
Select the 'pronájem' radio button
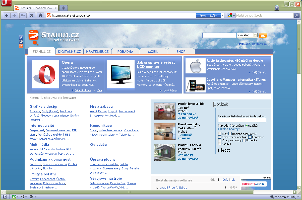click(231, 125)
